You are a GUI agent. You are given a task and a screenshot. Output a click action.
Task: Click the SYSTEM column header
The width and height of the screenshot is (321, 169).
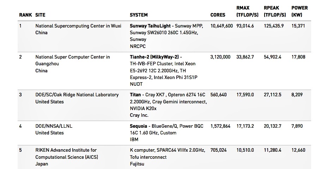[x=139, y=15]
